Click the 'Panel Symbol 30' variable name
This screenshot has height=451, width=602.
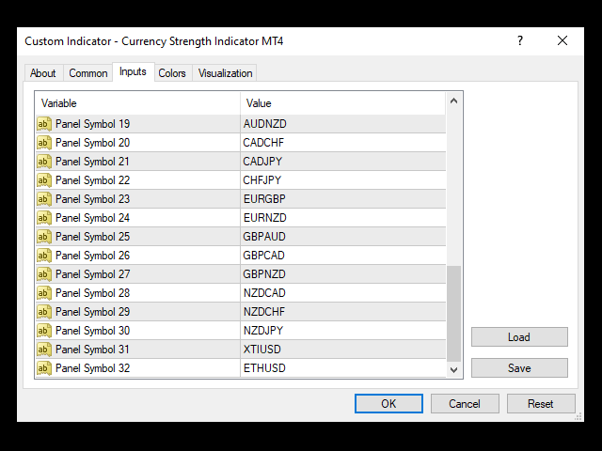pyautogui.click(x=92, y=331)
